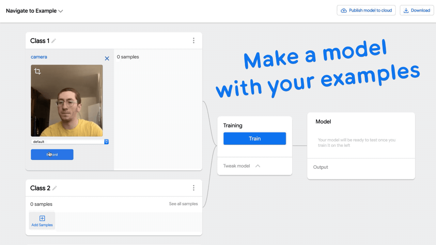Image resolution: width=436 pixels, height=245 pixels.
Task: Select the crop icon in the webcam preview
Action: coord(37,71)
